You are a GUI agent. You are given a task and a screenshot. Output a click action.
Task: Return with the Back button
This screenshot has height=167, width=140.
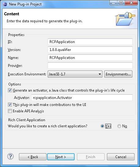33,157
